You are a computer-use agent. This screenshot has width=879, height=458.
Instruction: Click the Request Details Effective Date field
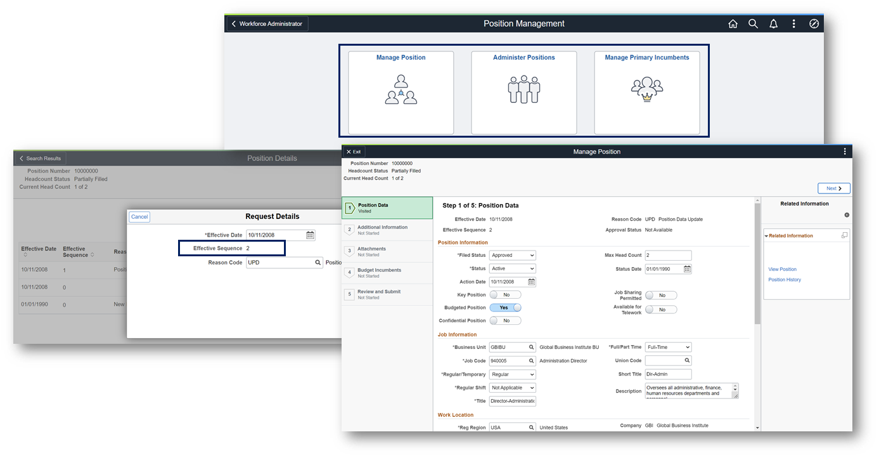pyautogui.click(x=276, y=235)
